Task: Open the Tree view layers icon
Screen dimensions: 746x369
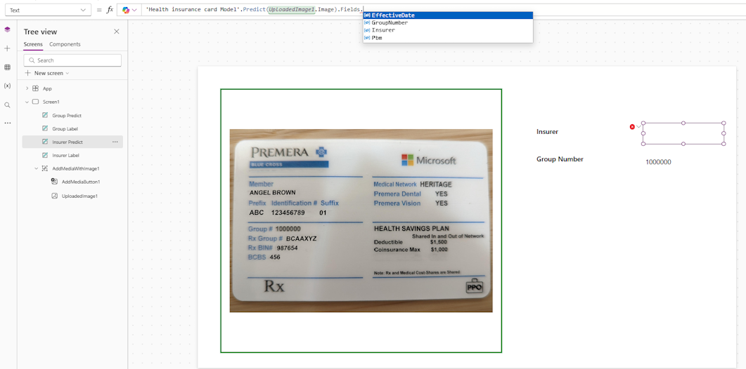Action: coord(7,29)
